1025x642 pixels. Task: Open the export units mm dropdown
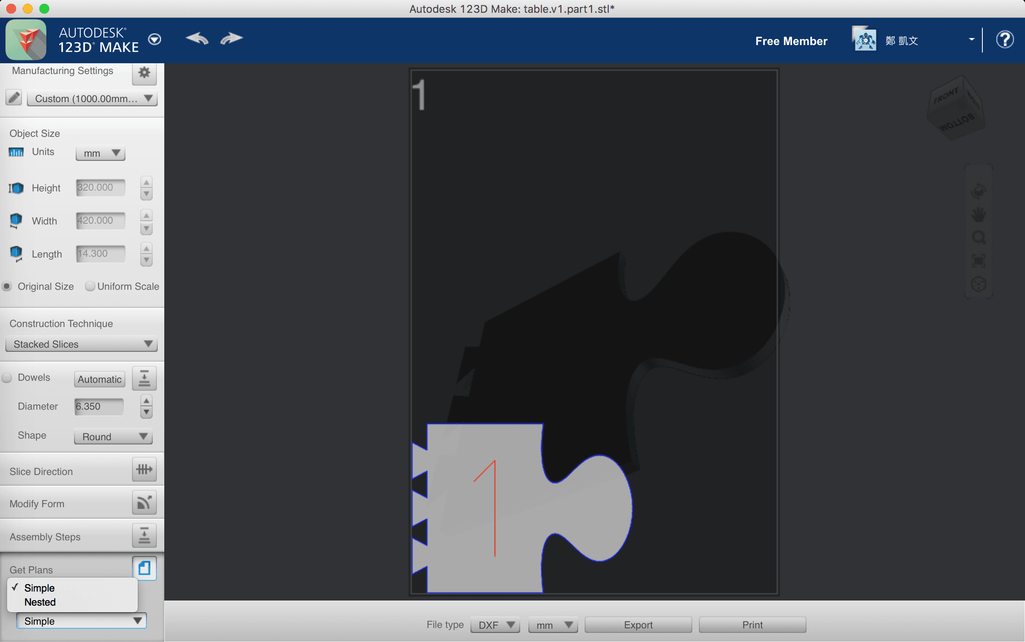(553, 625)
